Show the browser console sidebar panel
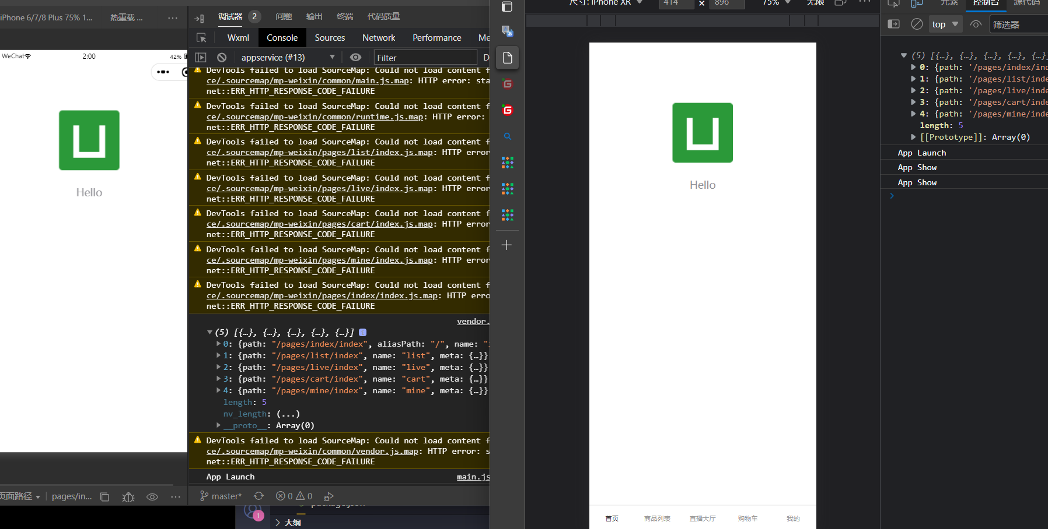Viewport: 1048px width, 529px height. (x=893, y=24)
